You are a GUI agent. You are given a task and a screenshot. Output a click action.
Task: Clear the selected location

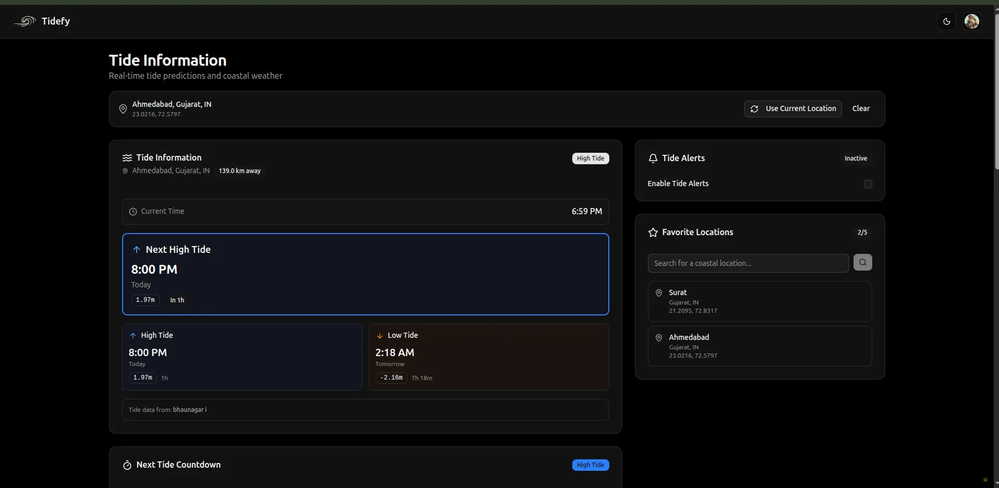coord(861,108)
